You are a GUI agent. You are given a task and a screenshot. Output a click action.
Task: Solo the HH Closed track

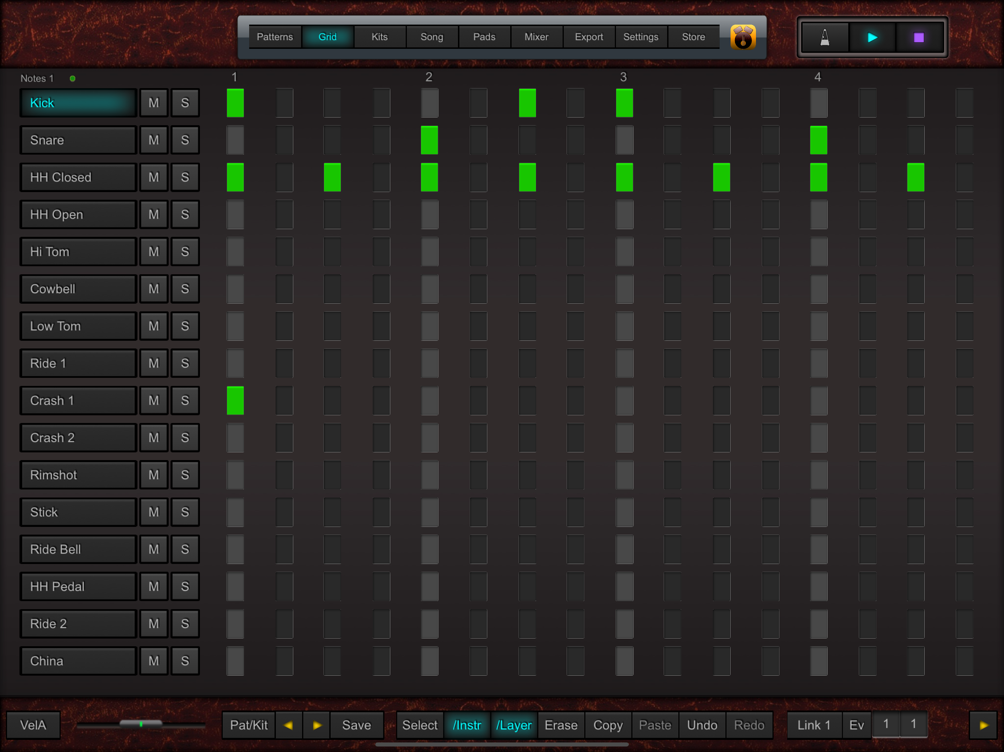tap(185, 177)
